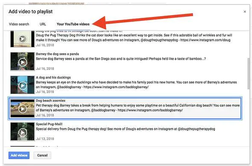
Task: Select the title 'Dog beach zoomies'
Action: [51, 100]
